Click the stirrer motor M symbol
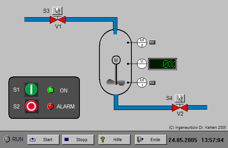 pyautogui.click(x=116, y=60)
